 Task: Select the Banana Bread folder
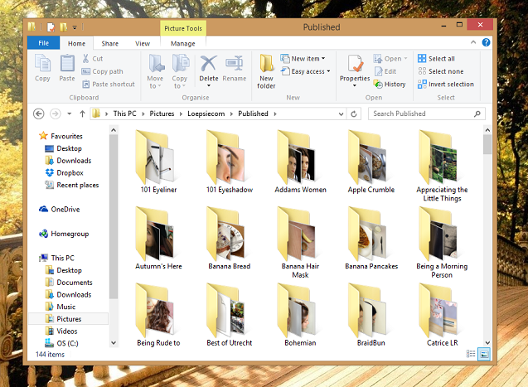coord(230,239)
